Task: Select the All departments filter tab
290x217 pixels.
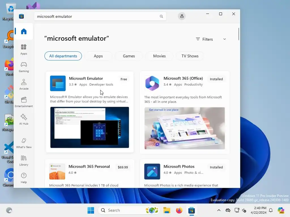Action: click(x=63, y=56)
